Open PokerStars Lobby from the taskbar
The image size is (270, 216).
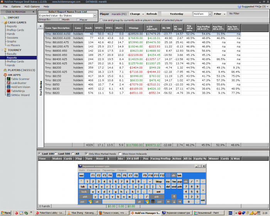point(50,213)
